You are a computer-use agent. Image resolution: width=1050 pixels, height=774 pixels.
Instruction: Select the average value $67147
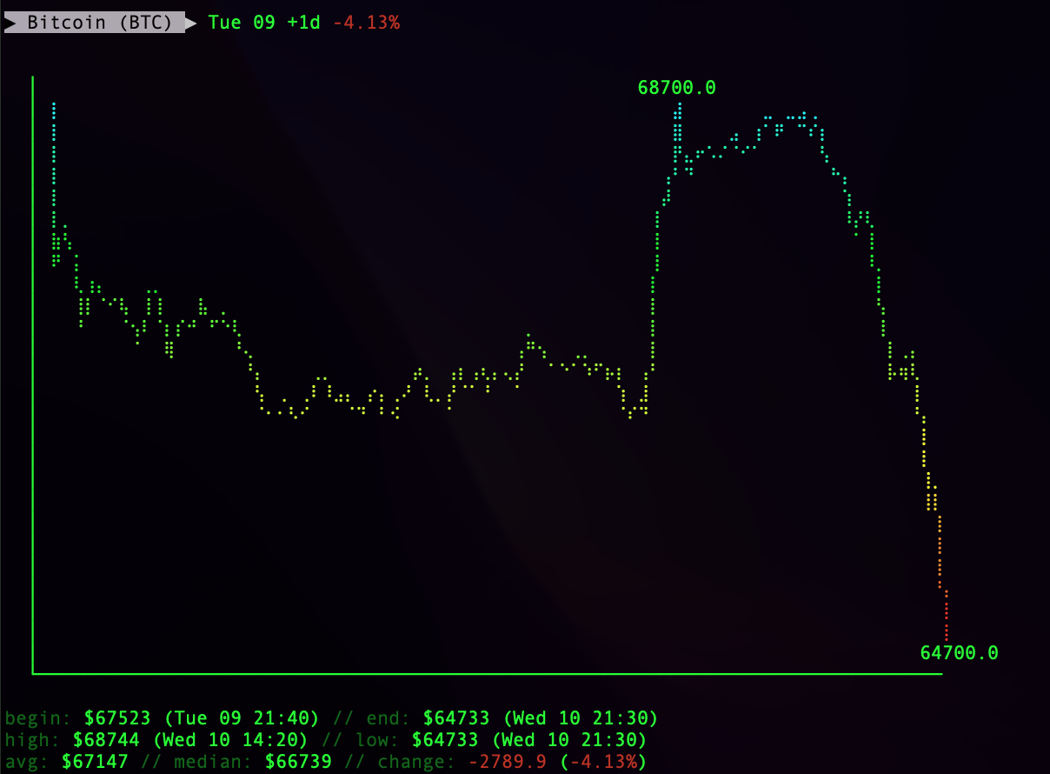[95, 762]
